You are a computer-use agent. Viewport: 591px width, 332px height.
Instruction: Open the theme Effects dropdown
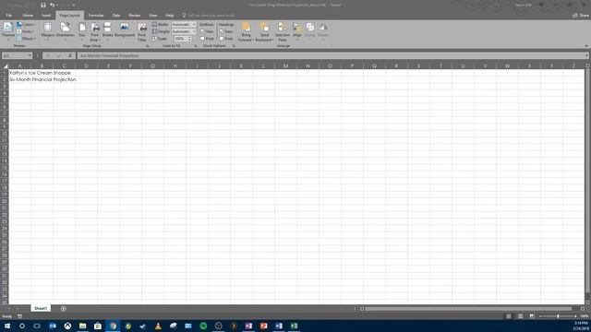26,39
